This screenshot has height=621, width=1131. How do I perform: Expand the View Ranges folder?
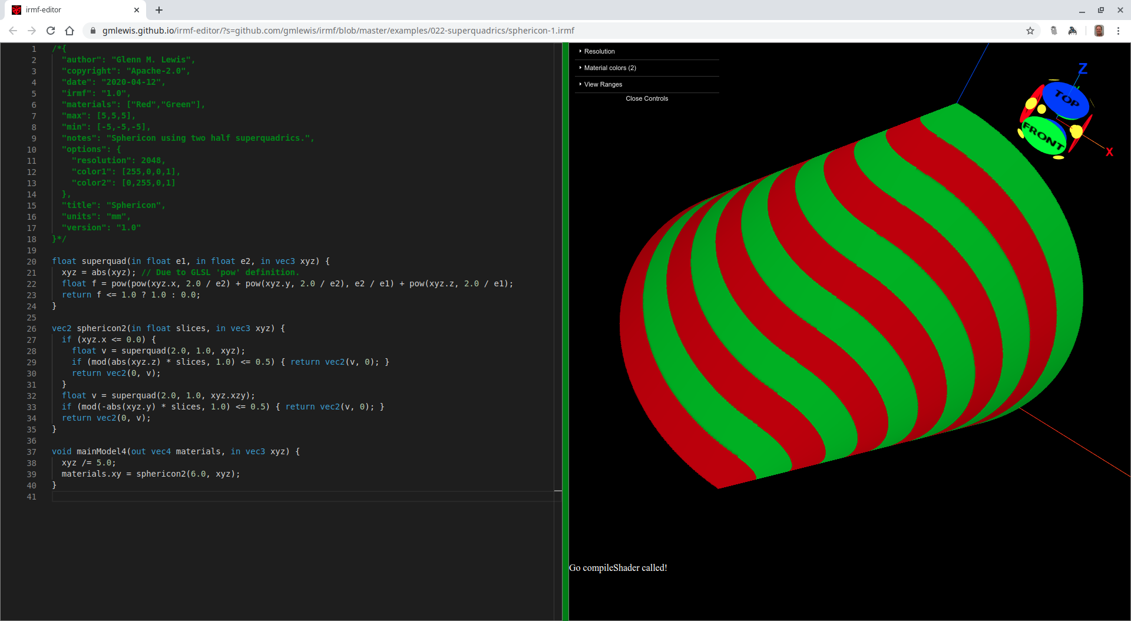tap(603, 84)
